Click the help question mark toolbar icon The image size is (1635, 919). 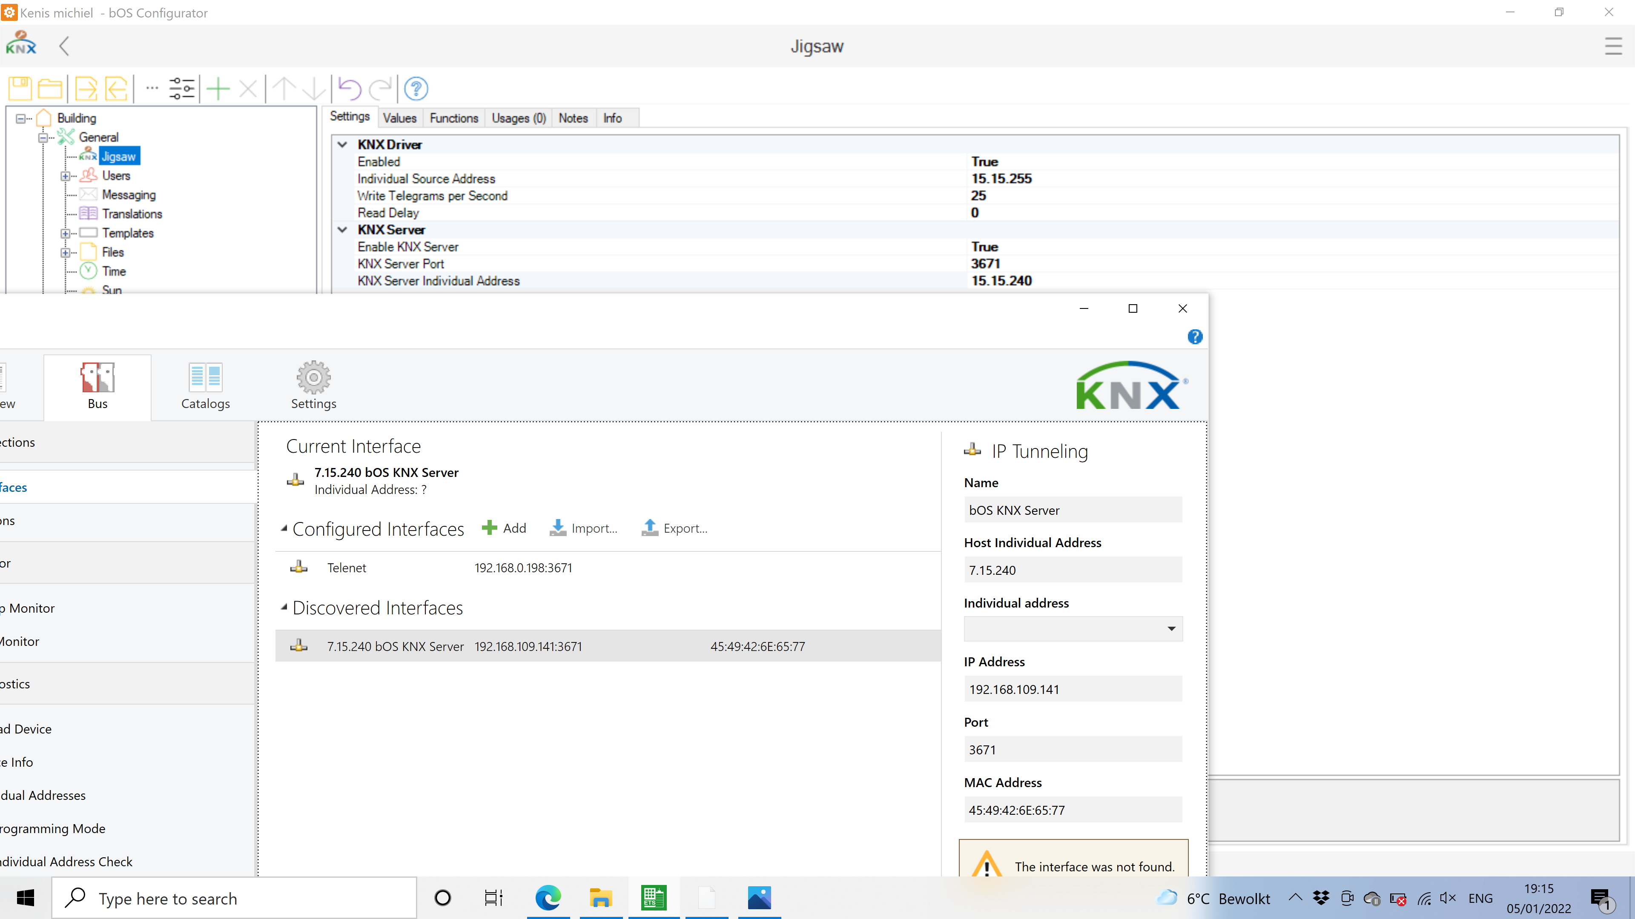[416, 89]
